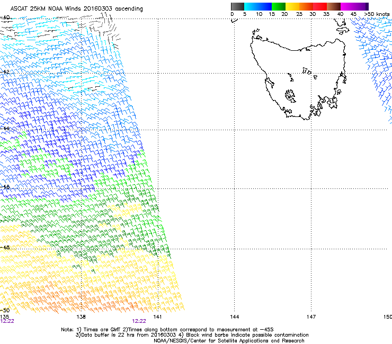Click the orange 25-30 knots legend swatch
Image resolution: width=392 pixels, height=344 pixels.
click(306, 6)
